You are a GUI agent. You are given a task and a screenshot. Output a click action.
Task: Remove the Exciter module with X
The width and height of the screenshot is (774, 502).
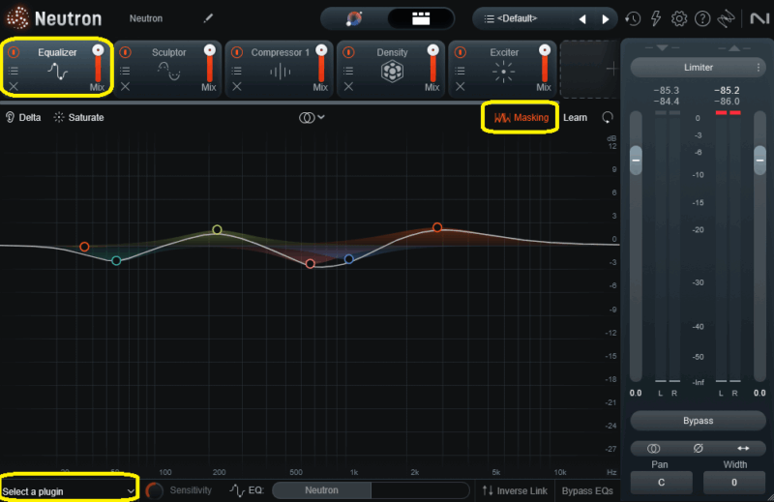(x=461, y=87)
